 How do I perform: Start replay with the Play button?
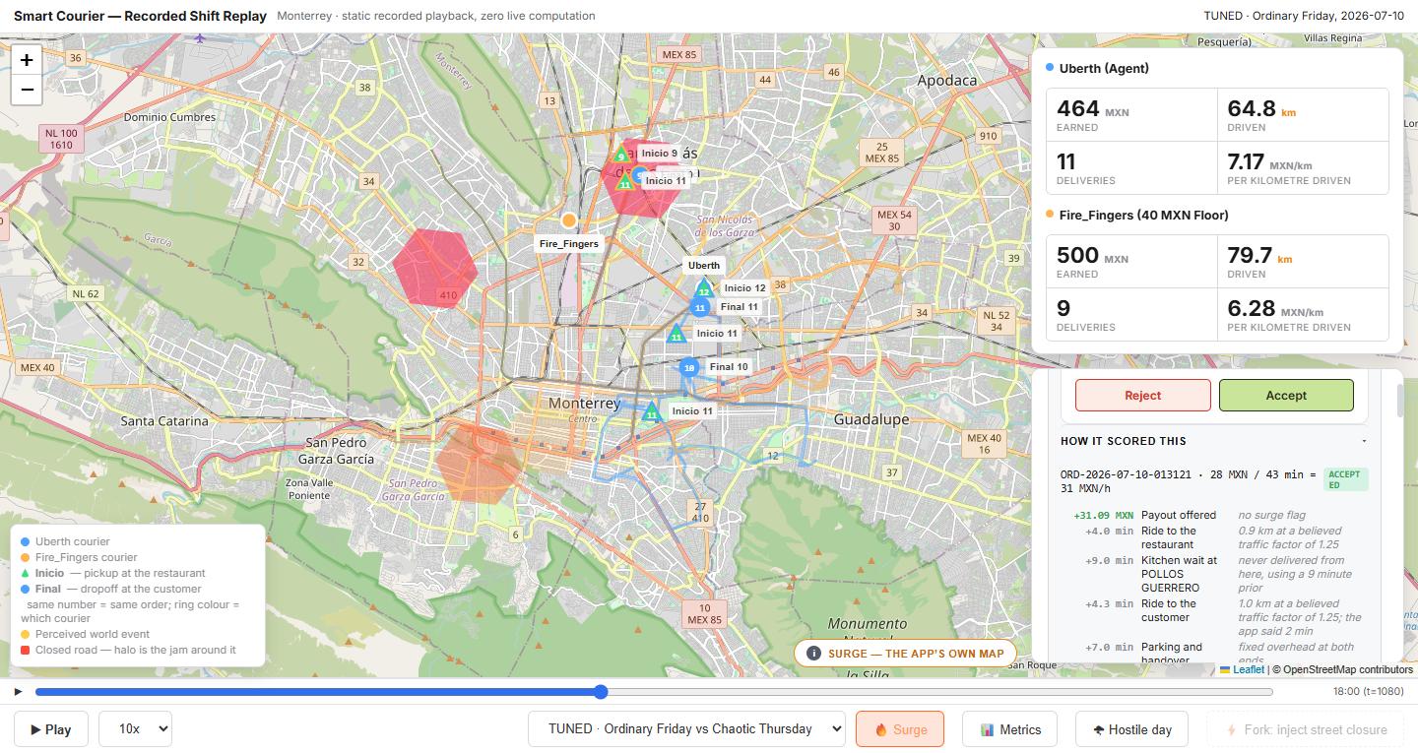[x=50, y=729]
